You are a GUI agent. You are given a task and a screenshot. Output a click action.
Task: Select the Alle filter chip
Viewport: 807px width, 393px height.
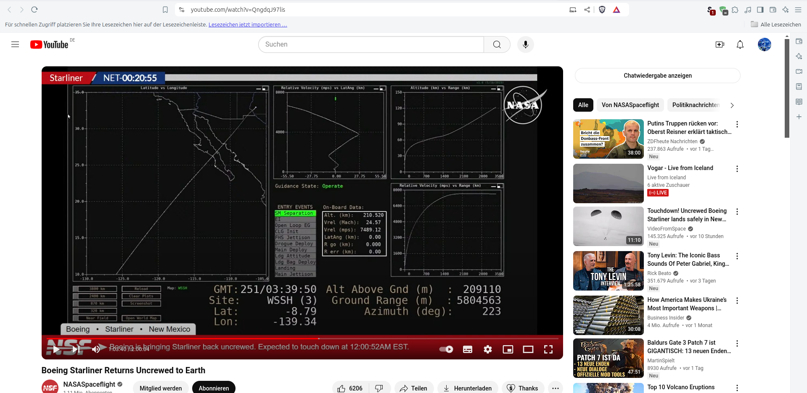tap(583, 105)
